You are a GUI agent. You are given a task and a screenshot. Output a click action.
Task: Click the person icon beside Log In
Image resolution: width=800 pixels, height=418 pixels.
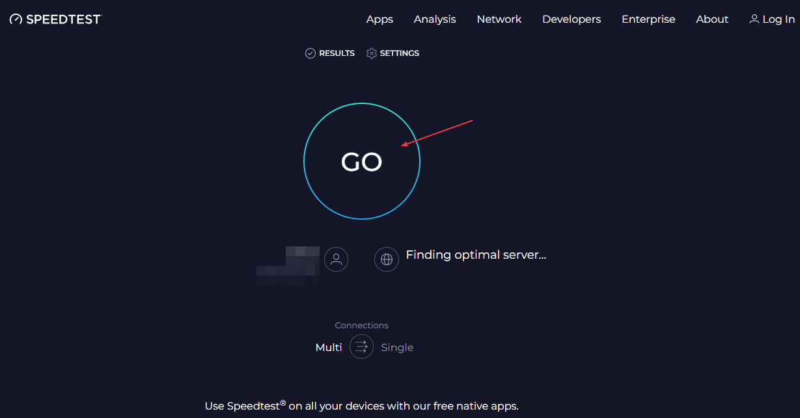[754, 20]
